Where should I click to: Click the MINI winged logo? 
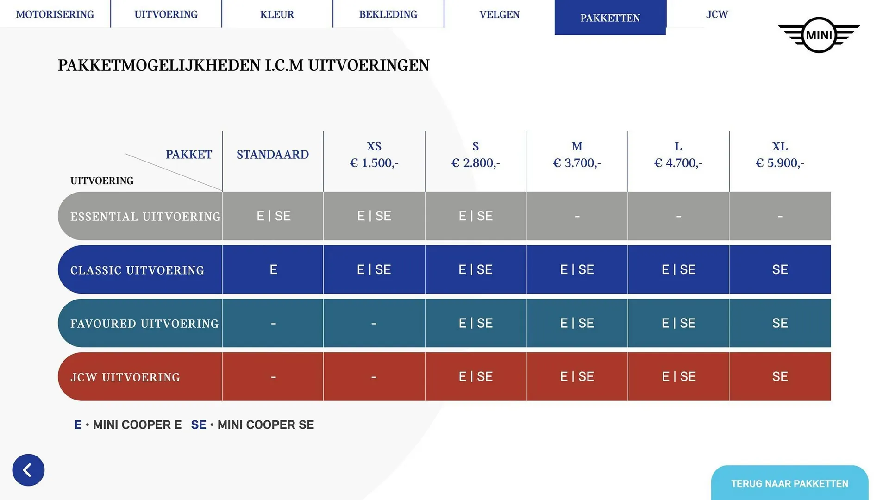click(819, 35)
